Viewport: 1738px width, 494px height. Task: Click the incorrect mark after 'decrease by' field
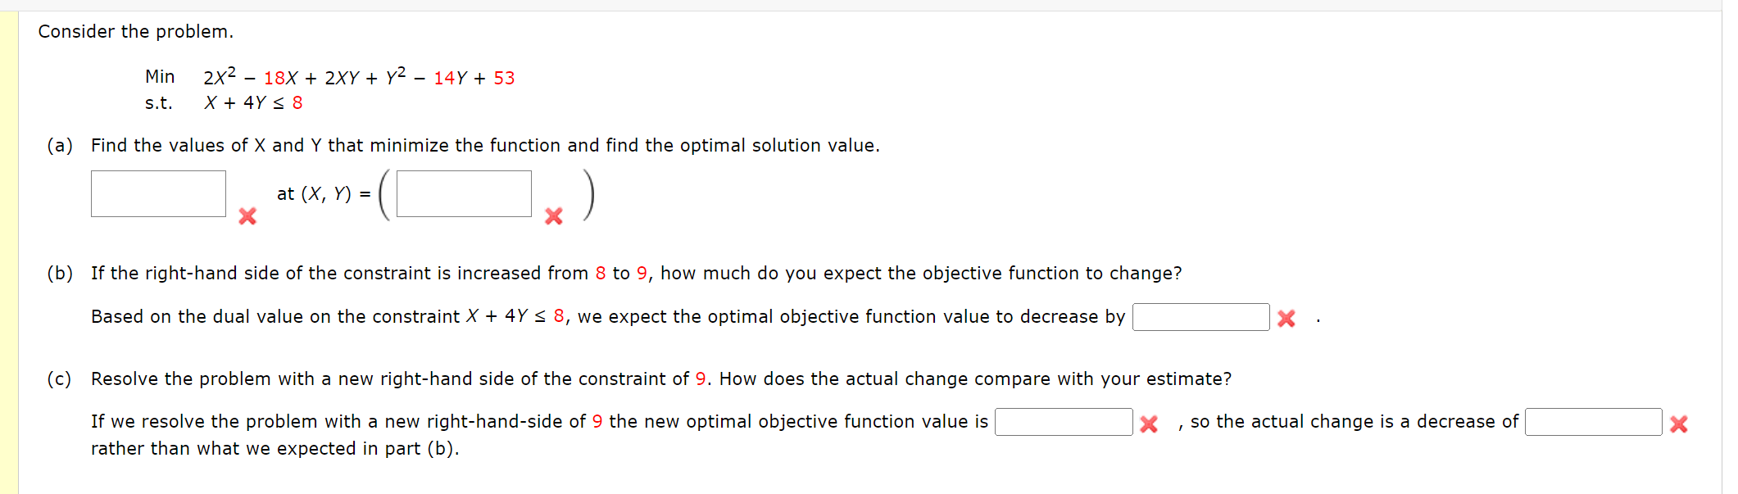(x=1286, y=319)
